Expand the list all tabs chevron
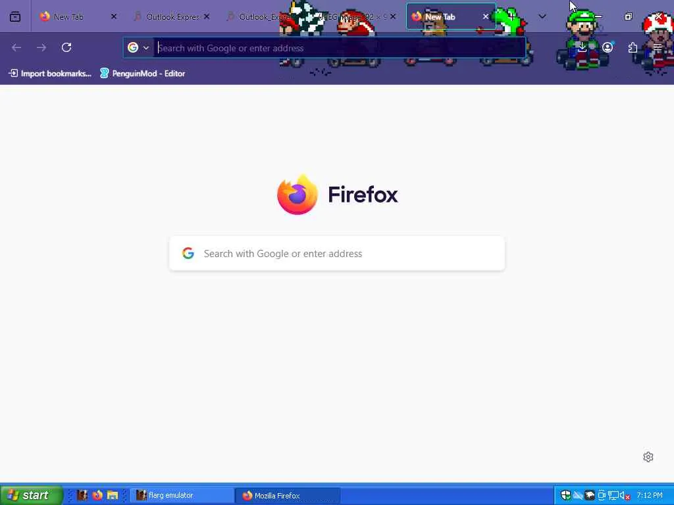 (542, 16)
